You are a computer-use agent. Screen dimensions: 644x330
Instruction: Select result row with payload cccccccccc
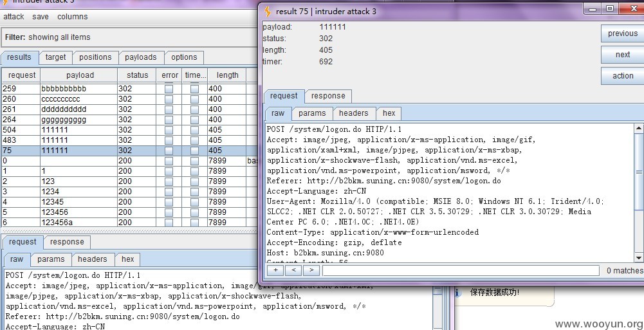tap(129, 99)
